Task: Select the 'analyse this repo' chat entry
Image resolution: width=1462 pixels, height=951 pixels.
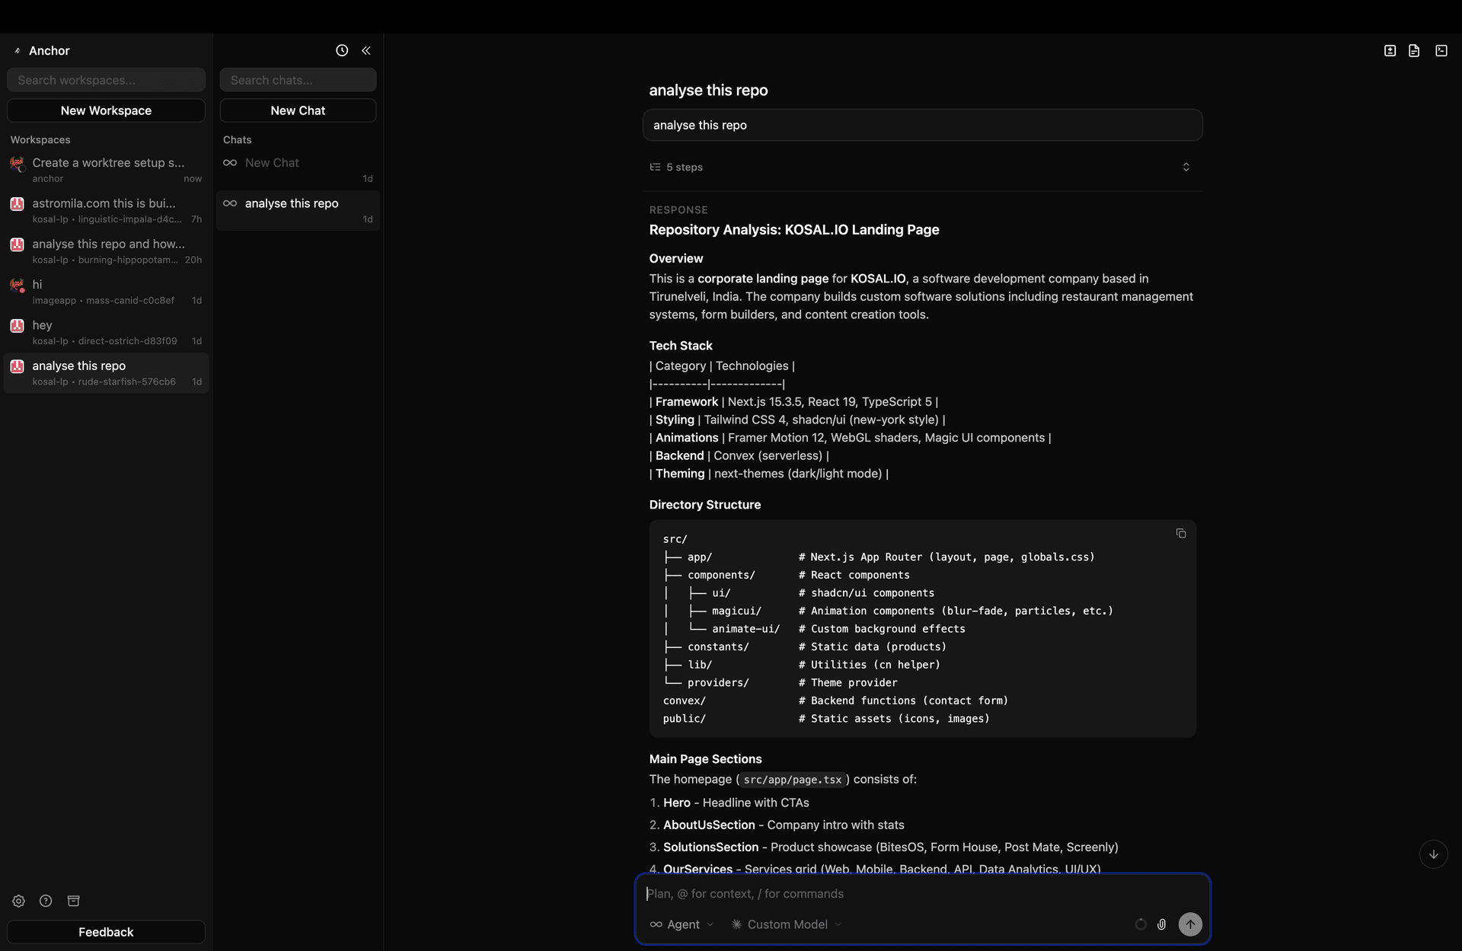Action: [x=298, y=211]
